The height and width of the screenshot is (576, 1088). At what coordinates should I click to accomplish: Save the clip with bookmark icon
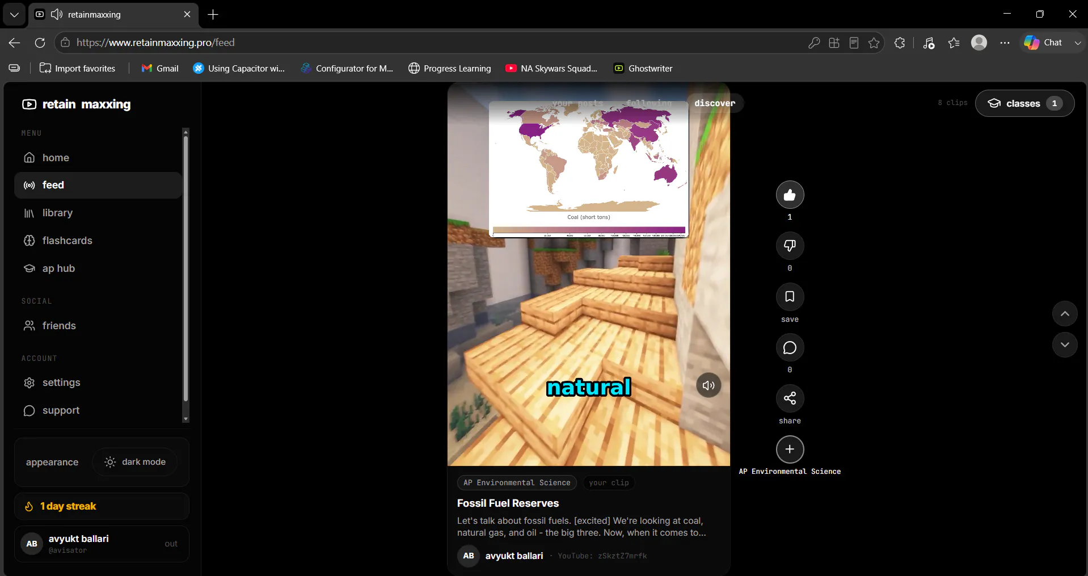click(790, 297)
